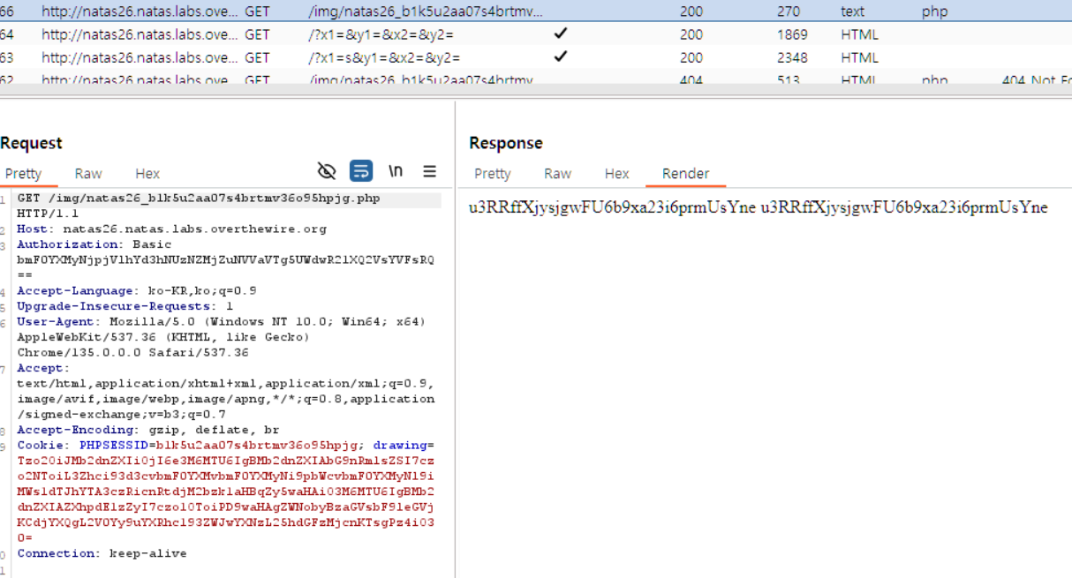The width and height of the screenshot is (1072, 578).
Task: Switch Request view to Raw tab
Action: 88,174
